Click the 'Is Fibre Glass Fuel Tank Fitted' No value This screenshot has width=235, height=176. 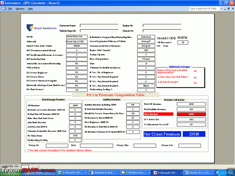(x=195, y=77)
